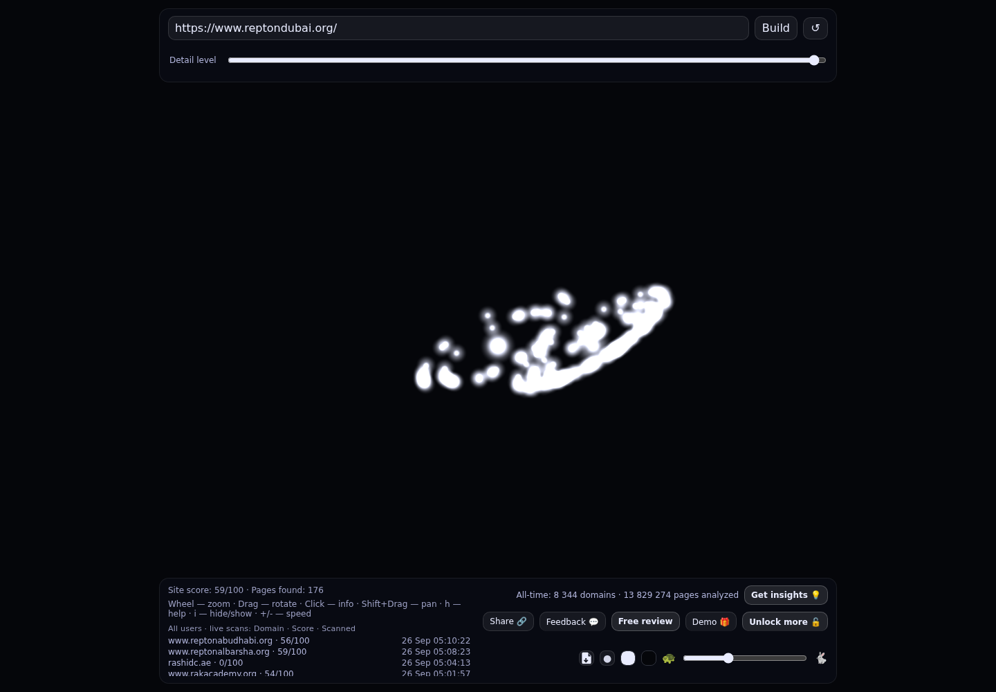Click the reset arrow button beside Build
The height and width of the screenshot is (692, 996).
coord(815,28)
